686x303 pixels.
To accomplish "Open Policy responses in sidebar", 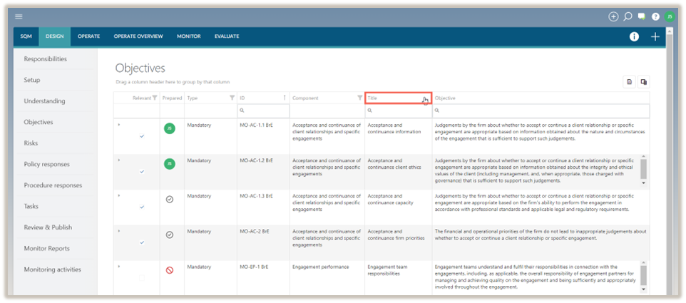I will pos(47,164).
